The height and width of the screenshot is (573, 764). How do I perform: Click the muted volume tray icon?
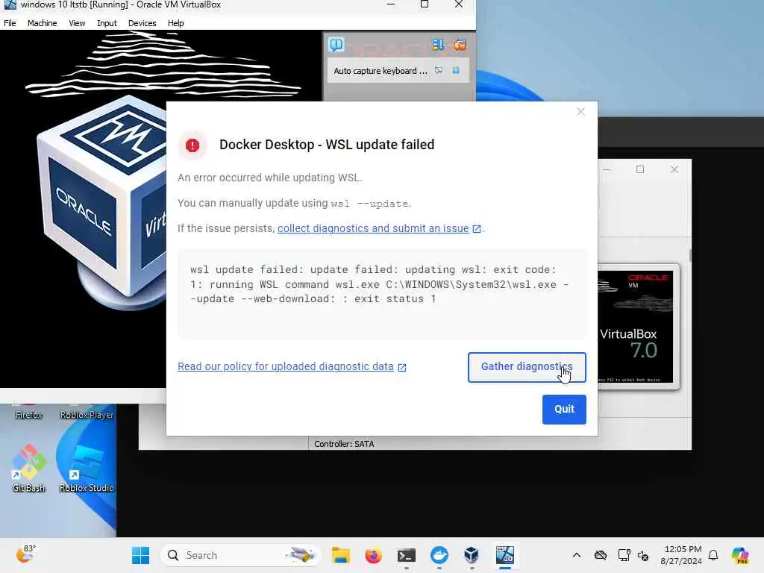tap(643, 556)
